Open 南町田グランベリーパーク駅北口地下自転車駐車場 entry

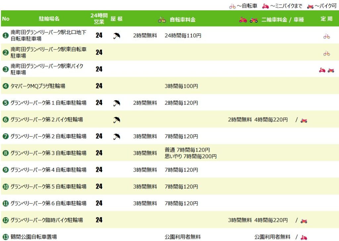pyautogui.click(x=48, y=35)
